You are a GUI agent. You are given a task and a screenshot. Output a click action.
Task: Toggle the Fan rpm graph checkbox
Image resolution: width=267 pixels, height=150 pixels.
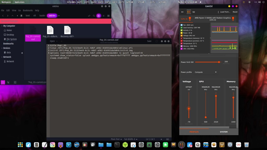pos(181,25)
